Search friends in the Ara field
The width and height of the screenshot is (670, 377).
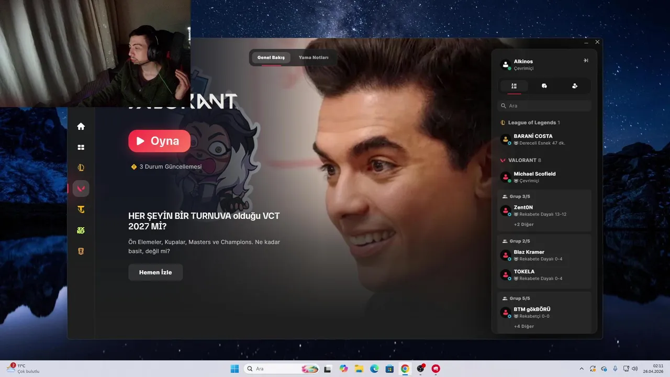coord(544,106)
